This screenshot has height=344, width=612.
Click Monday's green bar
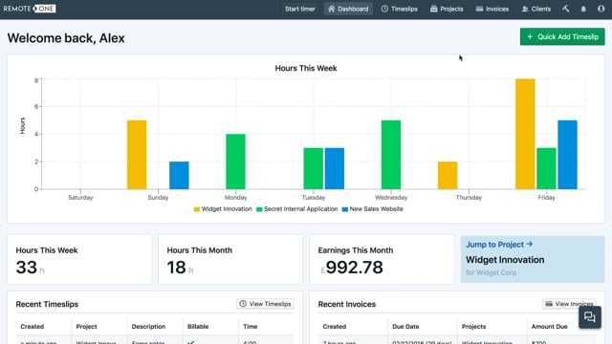[x=236, y=161]
